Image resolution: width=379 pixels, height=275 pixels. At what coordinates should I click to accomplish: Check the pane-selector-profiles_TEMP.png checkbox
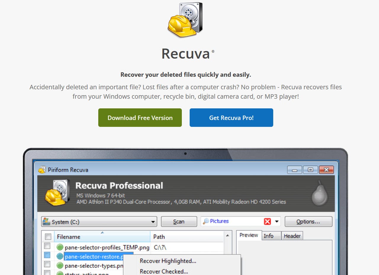[47, 246]
